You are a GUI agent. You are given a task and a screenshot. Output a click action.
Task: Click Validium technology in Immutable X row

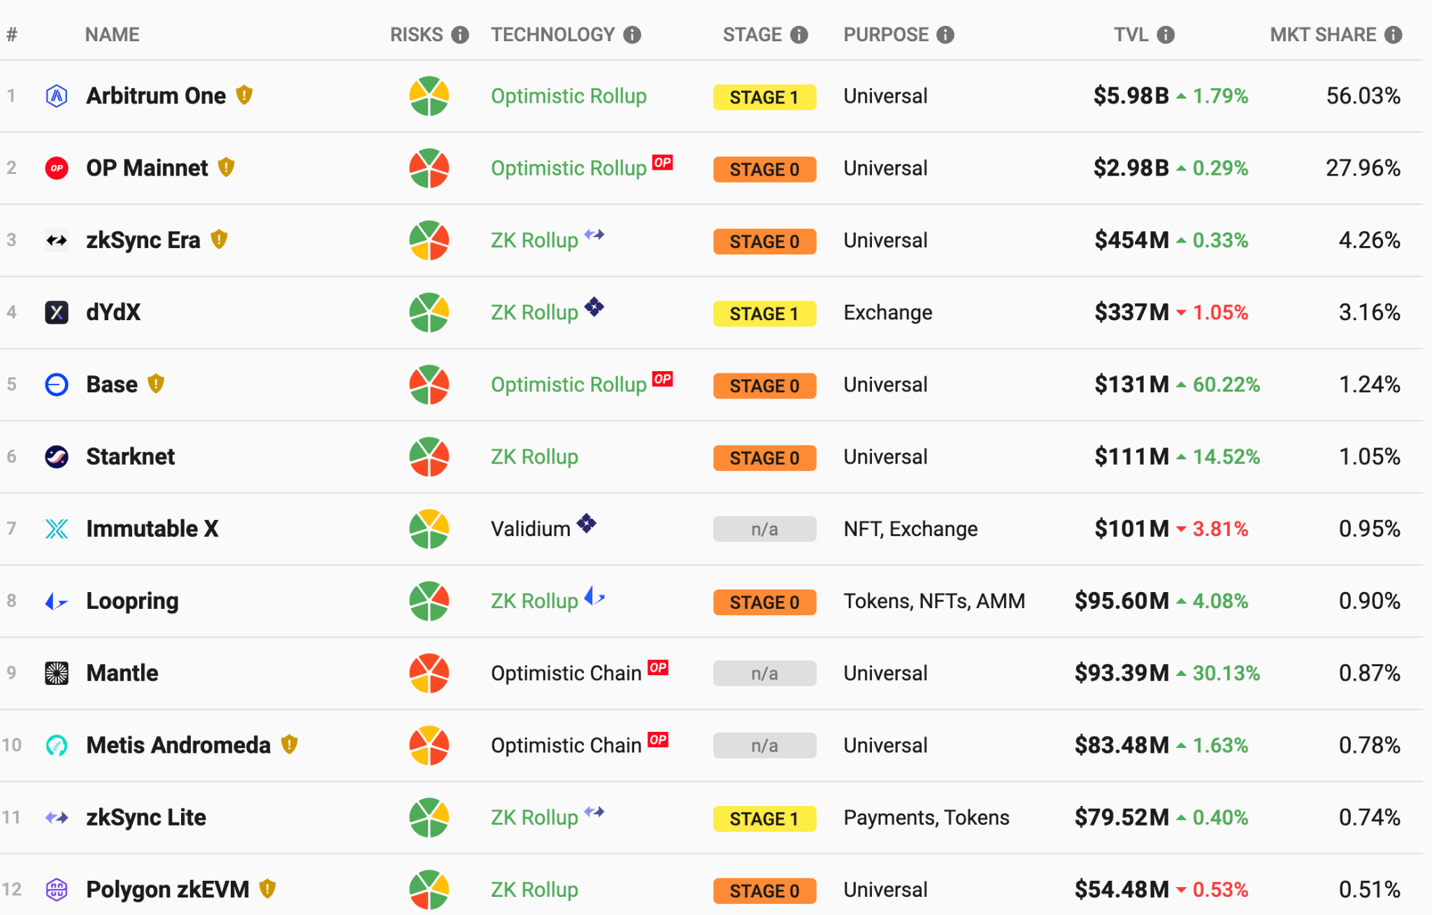point(531,529)
